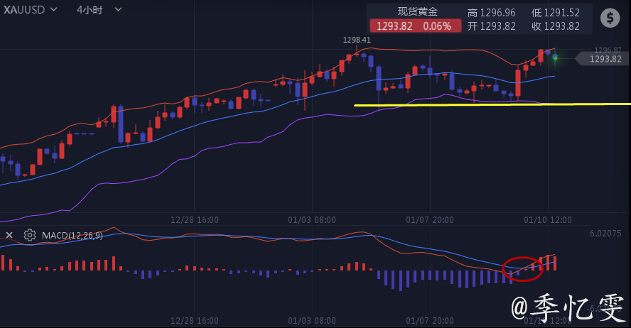Select the current price tag 1293.82 on axis
The image size is (631, 328).
point(604,59)
